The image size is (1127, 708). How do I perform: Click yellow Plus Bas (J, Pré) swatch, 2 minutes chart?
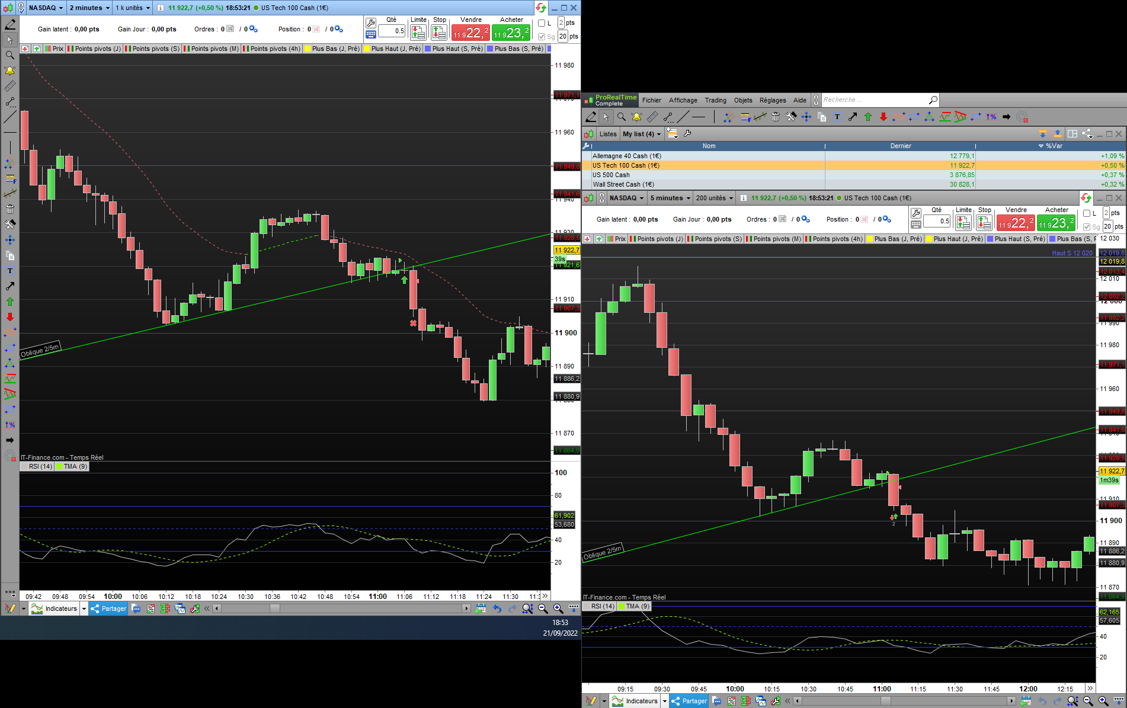(308, 49)
